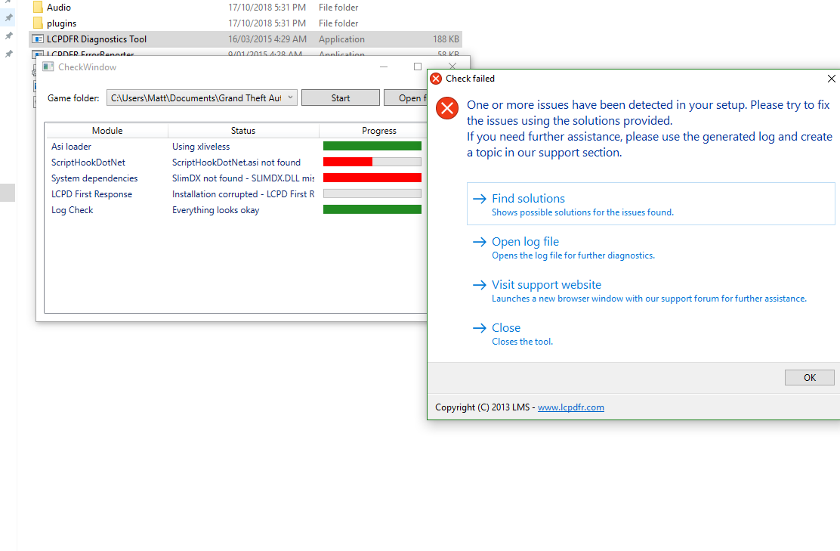Open the www.lcpdfr.com link
Image resolution: width=840 pixels, height=551 pixels.
point(570,407)
